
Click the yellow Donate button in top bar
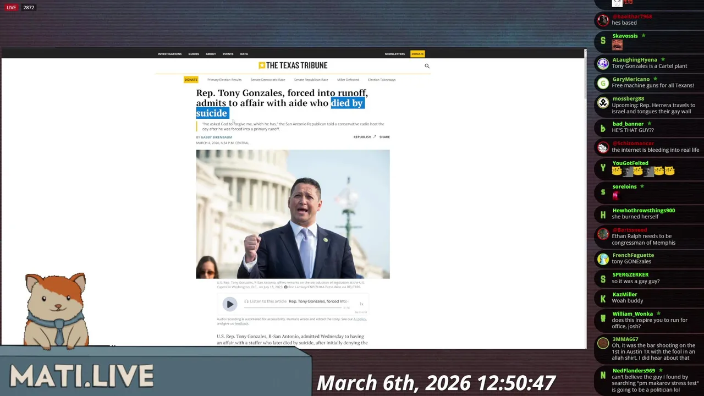click(417, 54)
